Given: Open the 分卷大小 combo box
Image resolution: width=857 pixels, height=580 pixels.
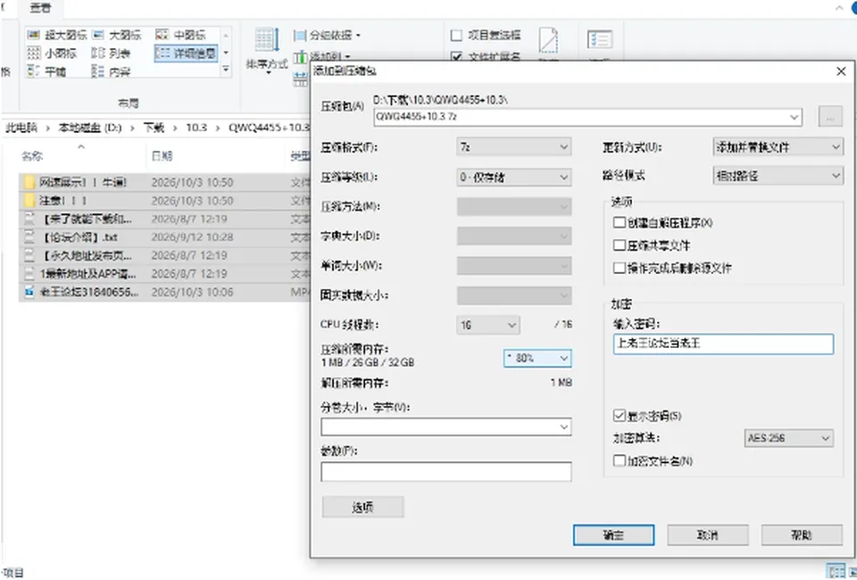Looking at the screenshot, I should click(446, 427).
